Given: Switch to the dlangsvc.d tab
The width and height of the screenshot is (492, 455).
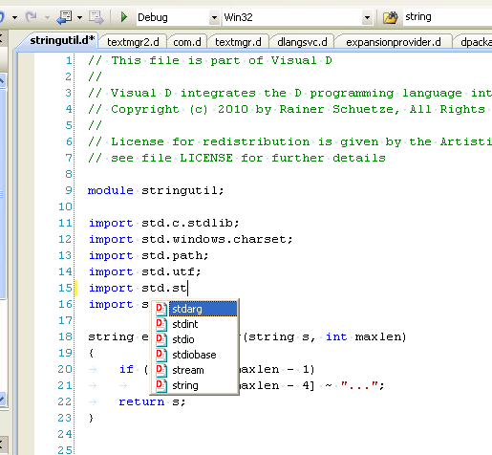Looking at the screenshot, I should (x=302, y=42).
